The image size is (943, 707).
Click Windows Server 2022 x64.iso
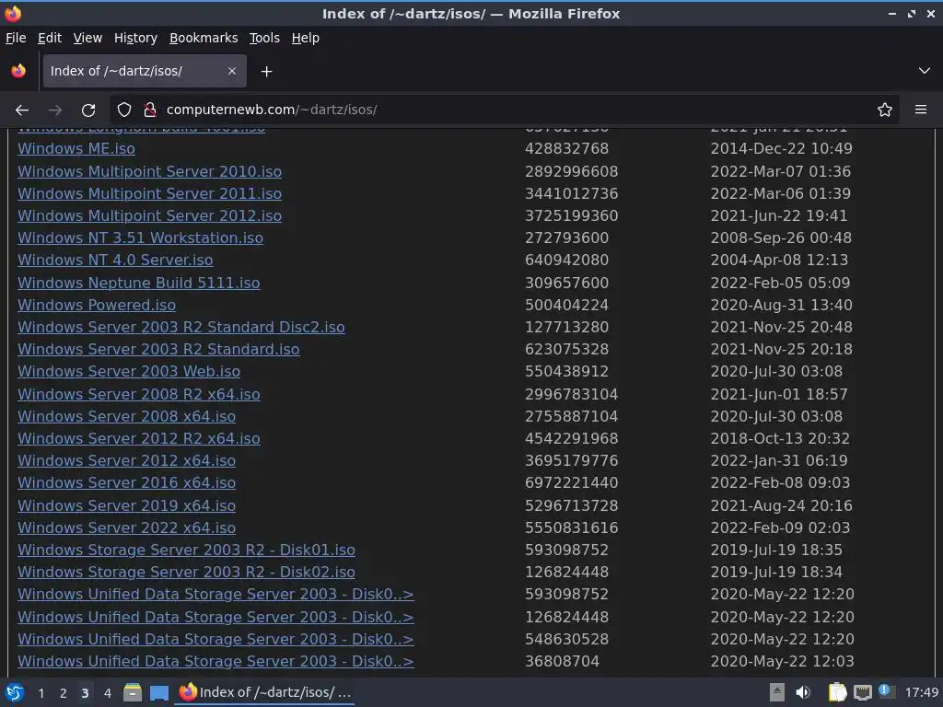[x=126, y=528]
